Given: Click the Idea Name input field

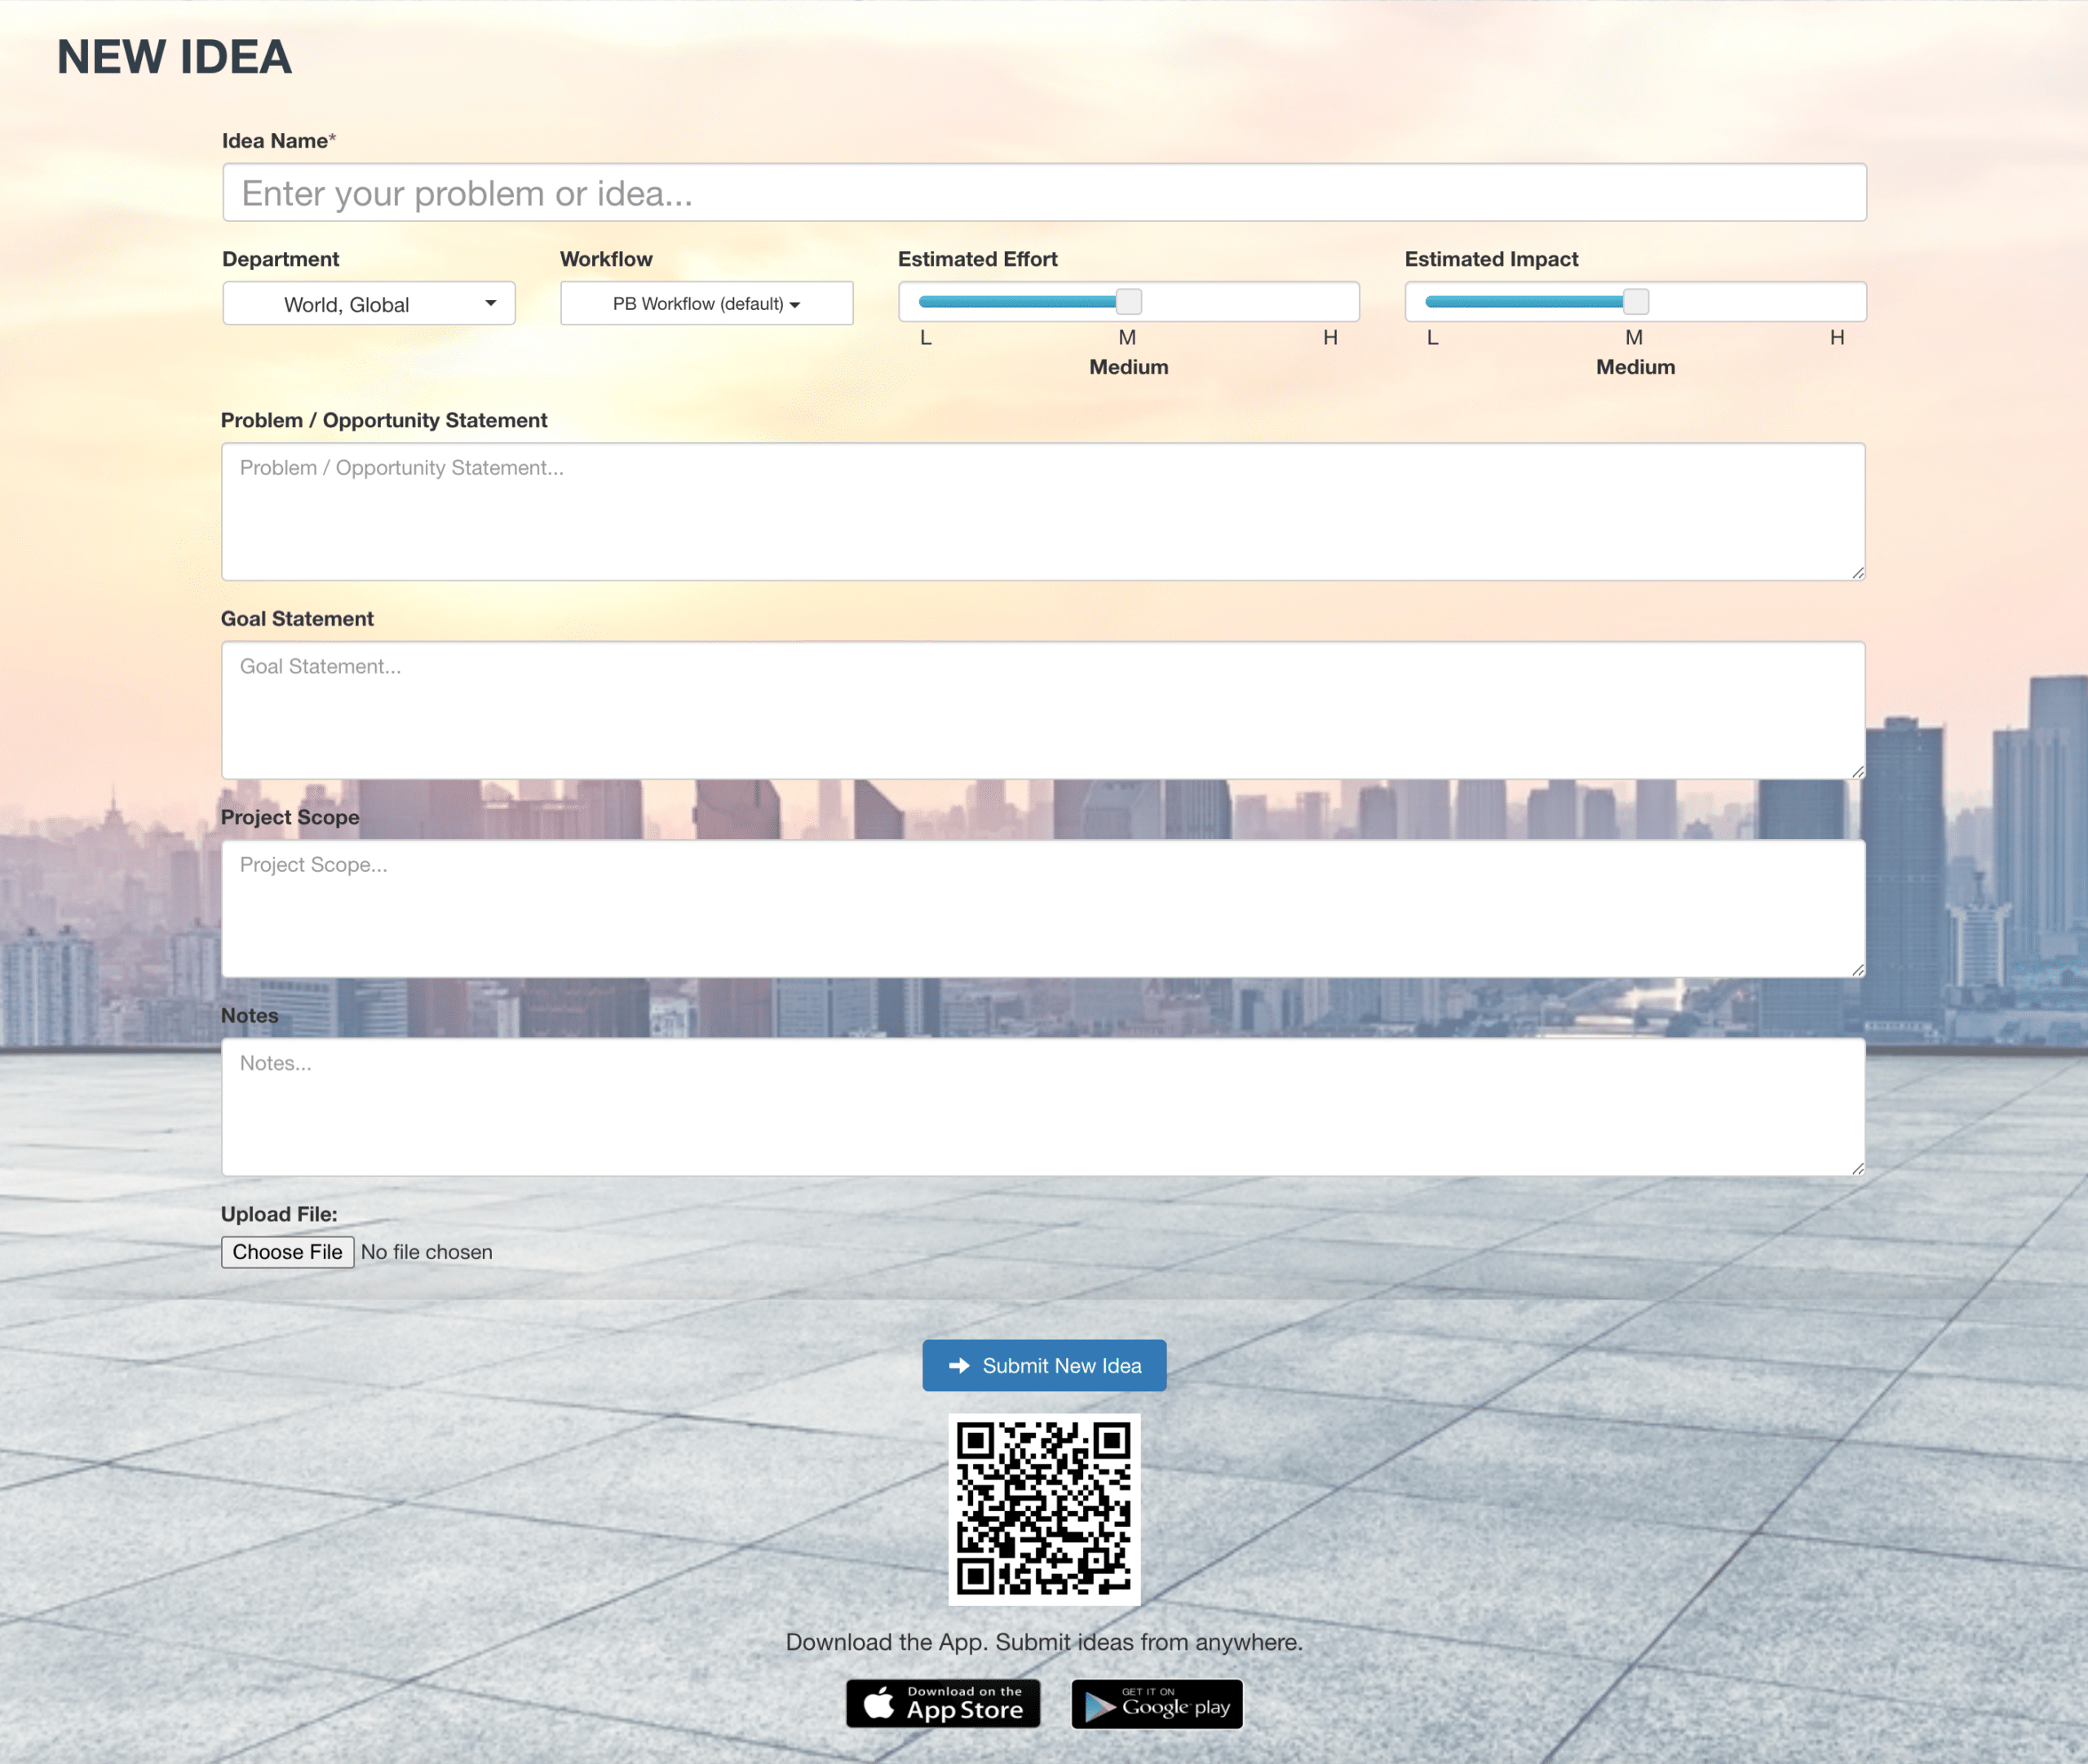Looking at the screenshot, I should coord(1044,193).
